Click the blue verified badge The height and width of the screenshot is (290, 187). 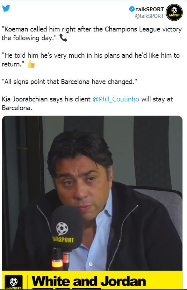[x=132, y=9]
